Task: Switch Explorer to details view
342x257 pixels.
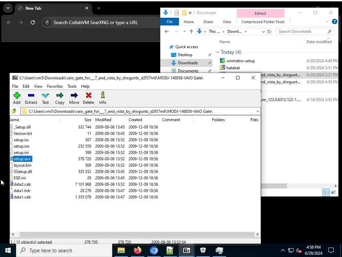Action: pos(326,192)
